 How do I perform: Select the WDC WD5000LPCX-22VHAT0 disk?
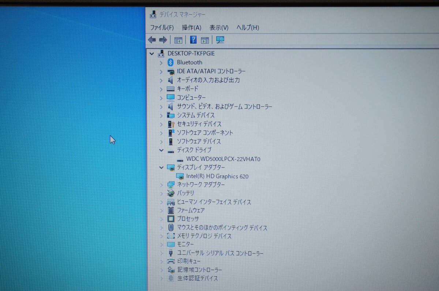coord(223,159)
